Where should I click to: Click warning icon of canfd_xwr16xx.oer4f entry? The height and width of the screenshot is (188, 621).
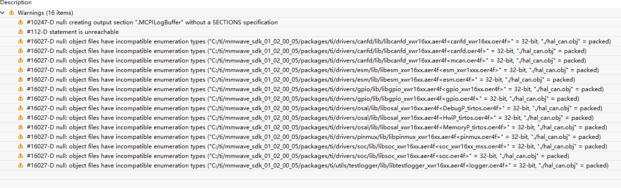point(20,42)
